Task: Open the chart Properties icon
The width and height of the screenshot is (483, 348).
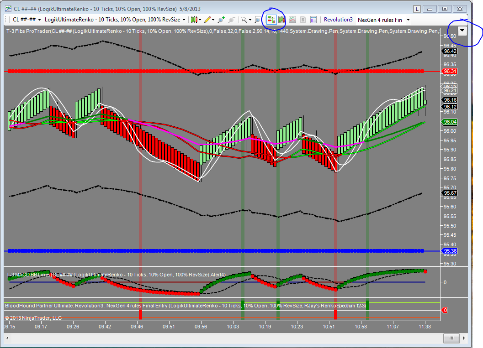Action: [x=313, y=20]
